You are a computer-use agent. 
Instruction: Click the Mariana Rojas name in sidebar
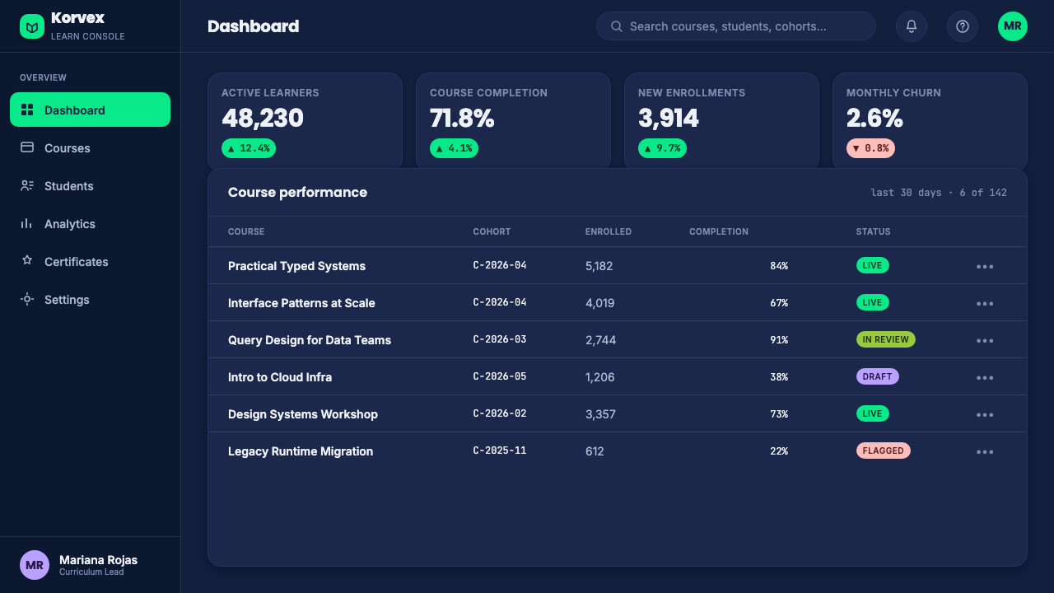click(x=98, y=560)
